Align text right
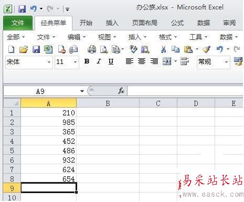The height and width of the screenshot is (202, 244). pyautogui.click(x=154, y=61)
